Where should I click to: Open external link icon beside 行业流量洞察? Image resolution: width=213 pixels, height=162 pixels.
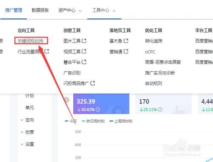tap(47, 51)
